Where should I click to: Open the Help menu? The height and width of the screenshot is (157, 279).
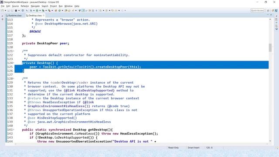[x=77, y=6]
